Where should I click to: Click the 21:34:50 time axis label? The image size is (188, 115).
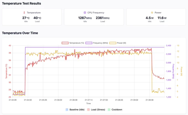[28, 100]
